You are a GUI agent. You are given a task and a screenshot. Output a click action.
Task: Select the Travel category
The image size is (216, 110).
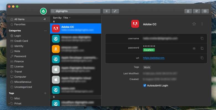28,72
